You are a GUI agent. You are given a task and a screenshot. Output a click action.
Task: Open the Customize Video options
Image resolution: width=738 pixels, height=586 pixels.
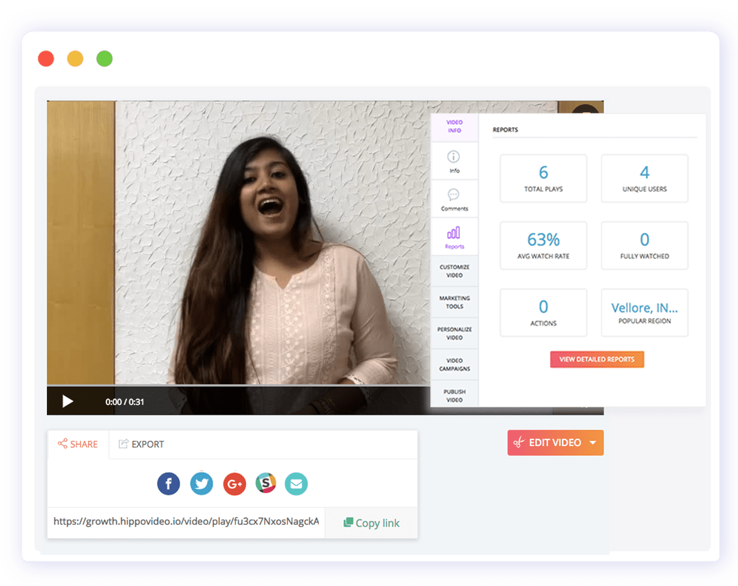(x=454, y=271)
